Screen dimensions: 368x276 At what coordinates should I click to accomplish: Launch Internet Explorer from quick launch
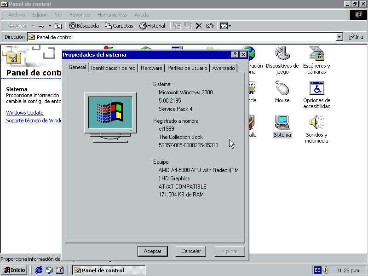click(x=39, y=270)
